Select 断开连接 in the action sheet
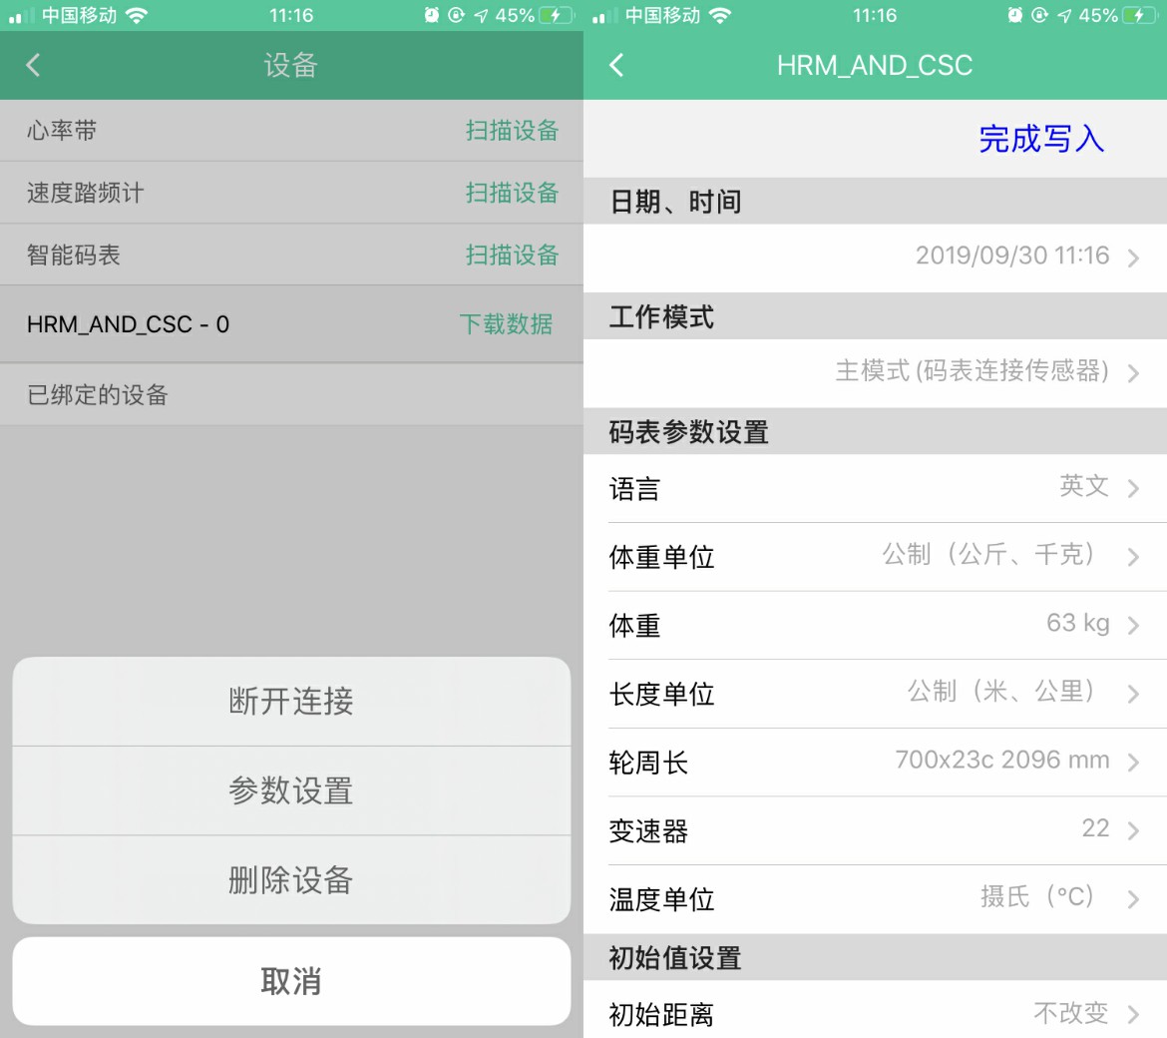The height and width of the screenshot is (1038, 1167). pos(291,702)
